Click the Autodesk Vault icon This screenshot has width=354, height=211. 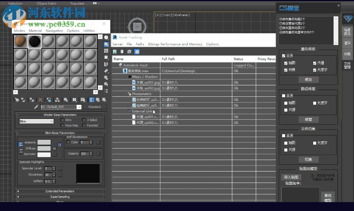121,65
